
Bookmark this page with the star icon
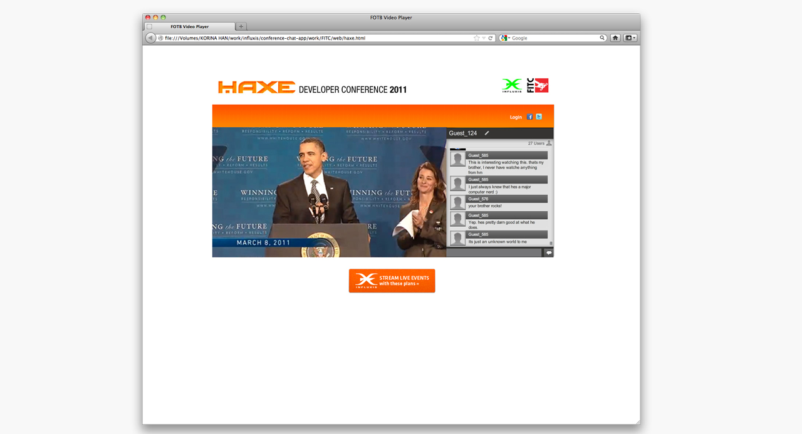pos(476,38)
